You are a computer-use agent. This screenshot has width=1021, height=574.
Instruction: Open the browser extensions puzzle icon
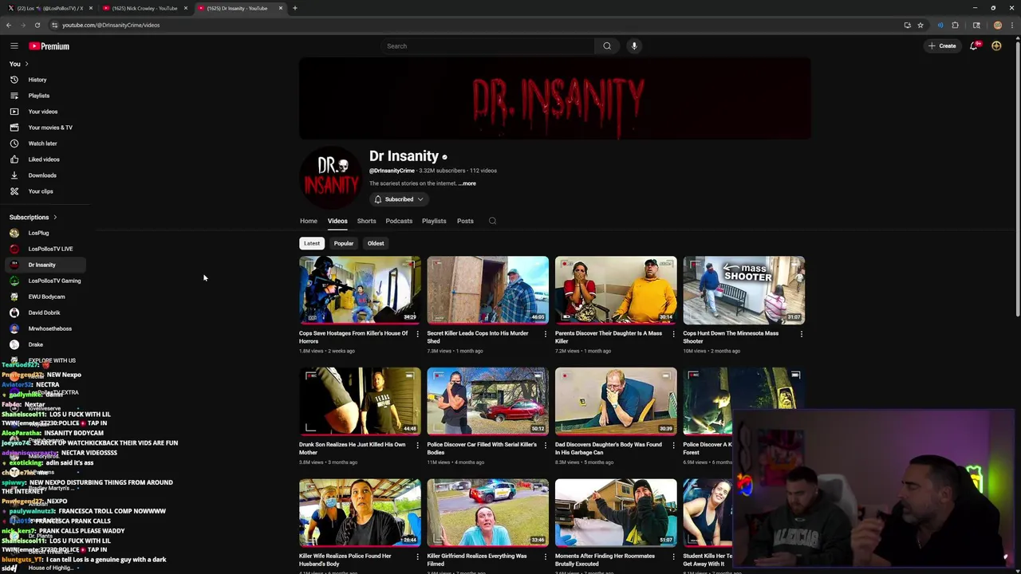click(955, 25)
